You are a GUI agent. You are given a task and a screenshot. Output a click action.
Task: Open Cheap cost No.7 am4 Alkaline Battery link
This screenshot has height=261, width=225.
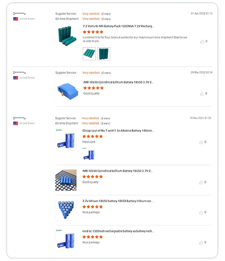click(x=118, y=131)
